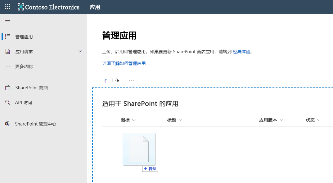The image size is (333, 183).
Task: Select the 管理应用 sidebar icon
Action: point(7,36)
